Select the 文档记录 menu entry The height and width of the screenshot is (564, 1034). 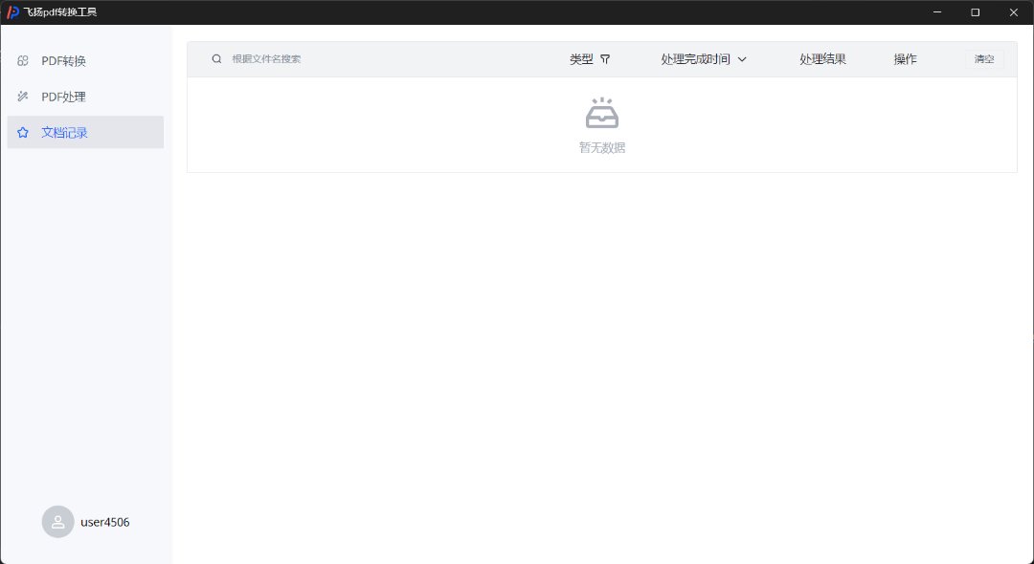pos(64,133)
